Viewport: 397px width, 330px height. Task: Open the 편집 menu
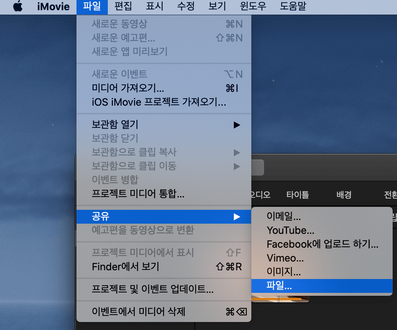coord(123,7)
